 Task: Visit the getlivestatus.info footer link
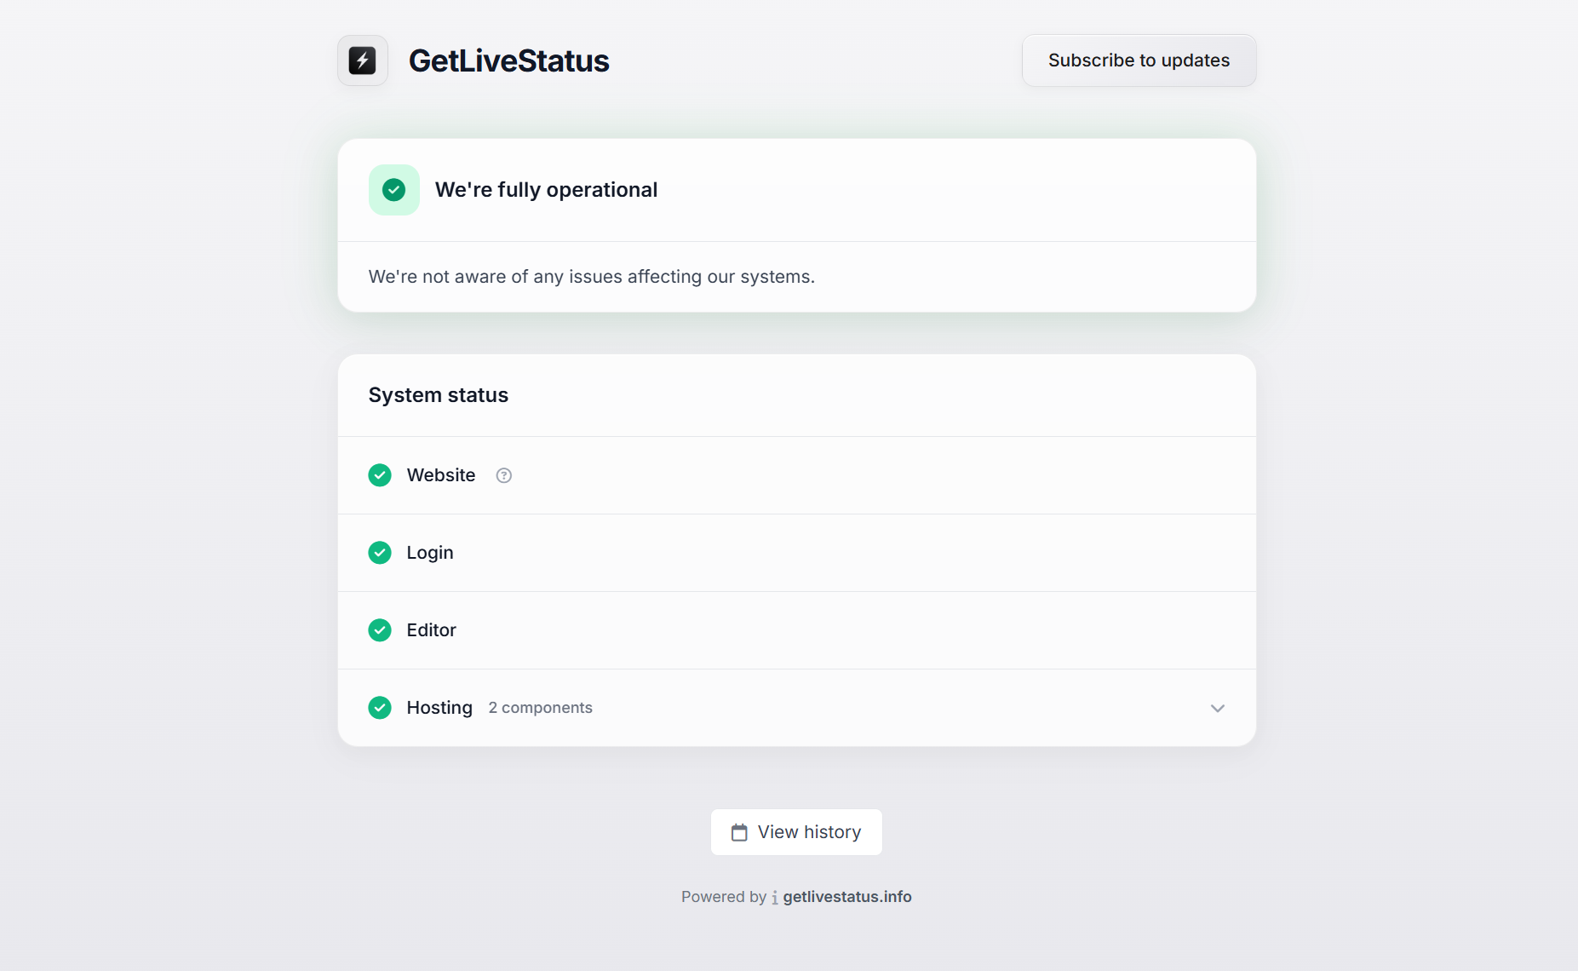click(x=846, y=897)
